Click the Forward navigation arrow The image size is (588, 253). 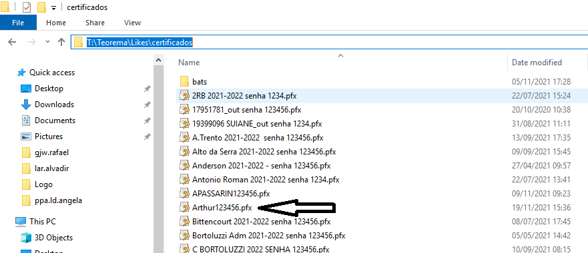coord(31,43)
